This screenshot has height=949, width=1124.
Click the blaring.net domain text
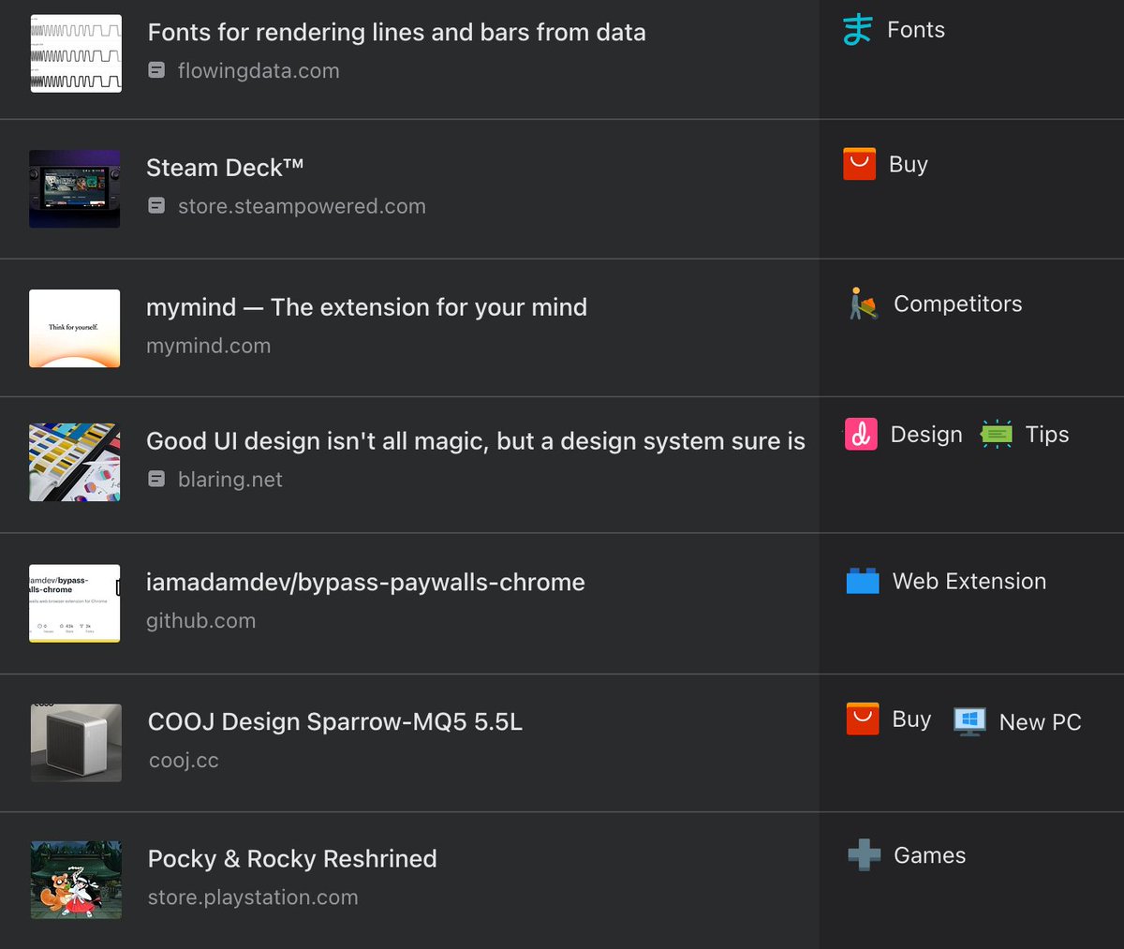(229, 480)
